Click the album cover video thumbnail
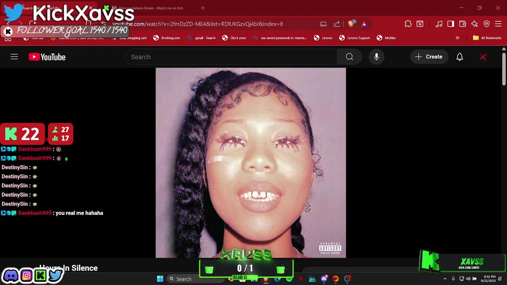This screenshot has width=507, height=285. tap(251, 163)
